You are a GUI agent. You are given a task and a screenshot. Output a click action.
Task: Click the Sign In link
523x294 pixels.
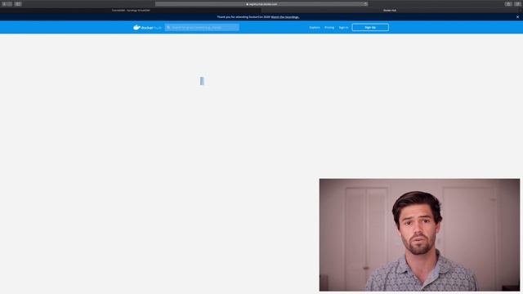pos(343,27)
